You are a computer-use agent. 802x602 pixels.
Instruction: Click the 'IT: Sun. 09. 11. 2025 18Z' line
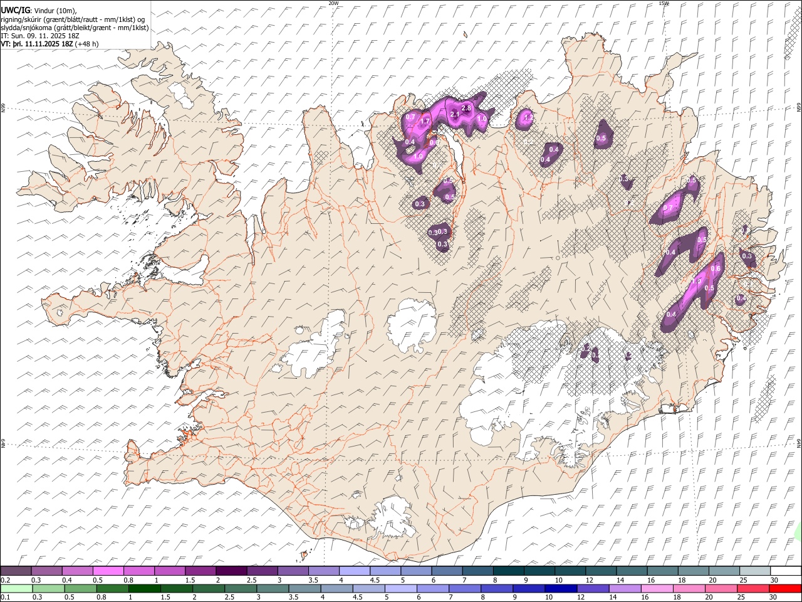41,36
